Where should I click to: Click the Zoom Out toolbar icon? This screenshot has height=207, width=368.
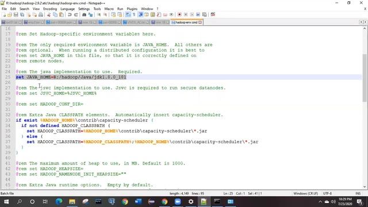point(105,14)
